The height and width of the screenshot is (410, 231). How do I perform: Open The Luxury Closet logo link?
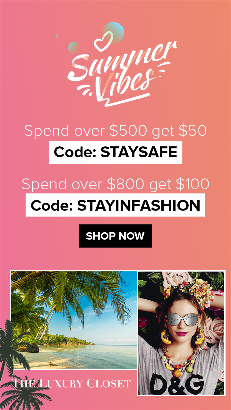point(71,383)
